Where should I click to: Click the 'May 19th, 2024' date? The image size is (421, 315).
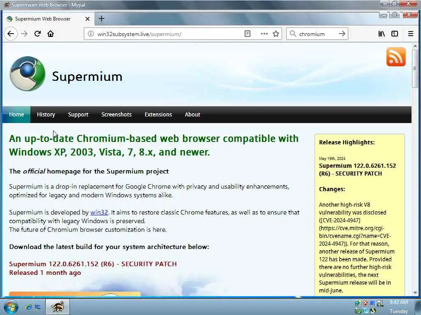point(332,158)
